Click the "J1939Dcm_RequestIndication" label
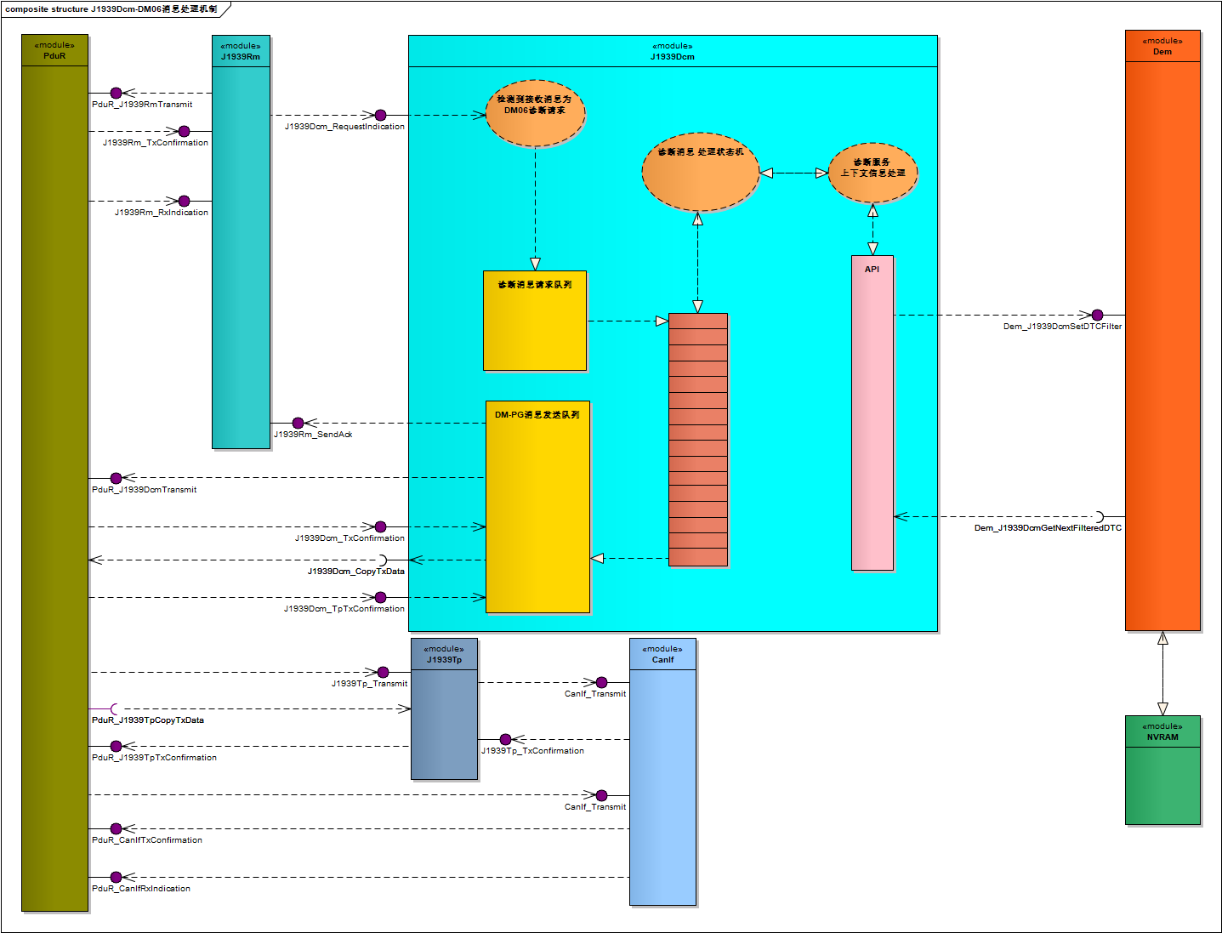Screen dimensions: 1222x933 click(344, 127)
